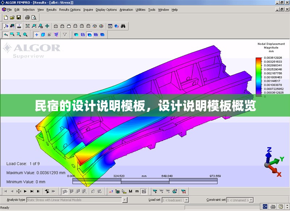Click the Save disk icon
This screenshot has width=290, height=211.
click(18, 17)
